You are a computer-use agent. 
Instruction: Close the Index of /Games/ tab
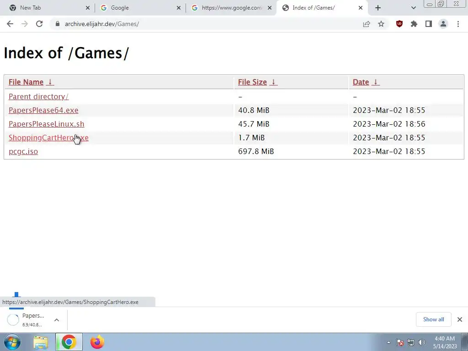(361, 8)
